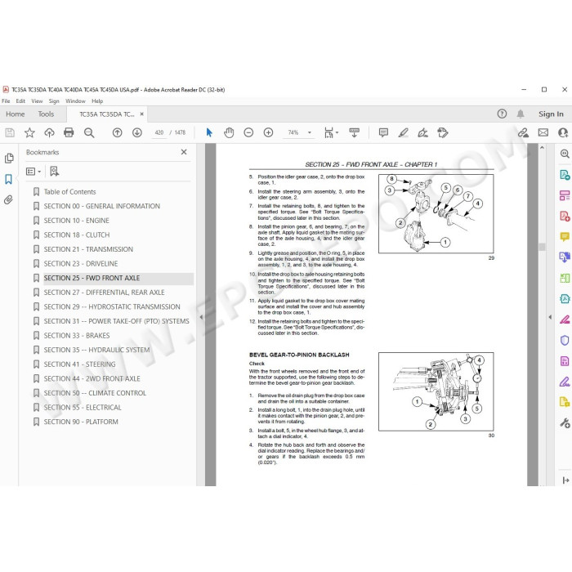Screen dimensions: 572x572
Task: Open the sign document tool
Action: coord(422,132)
